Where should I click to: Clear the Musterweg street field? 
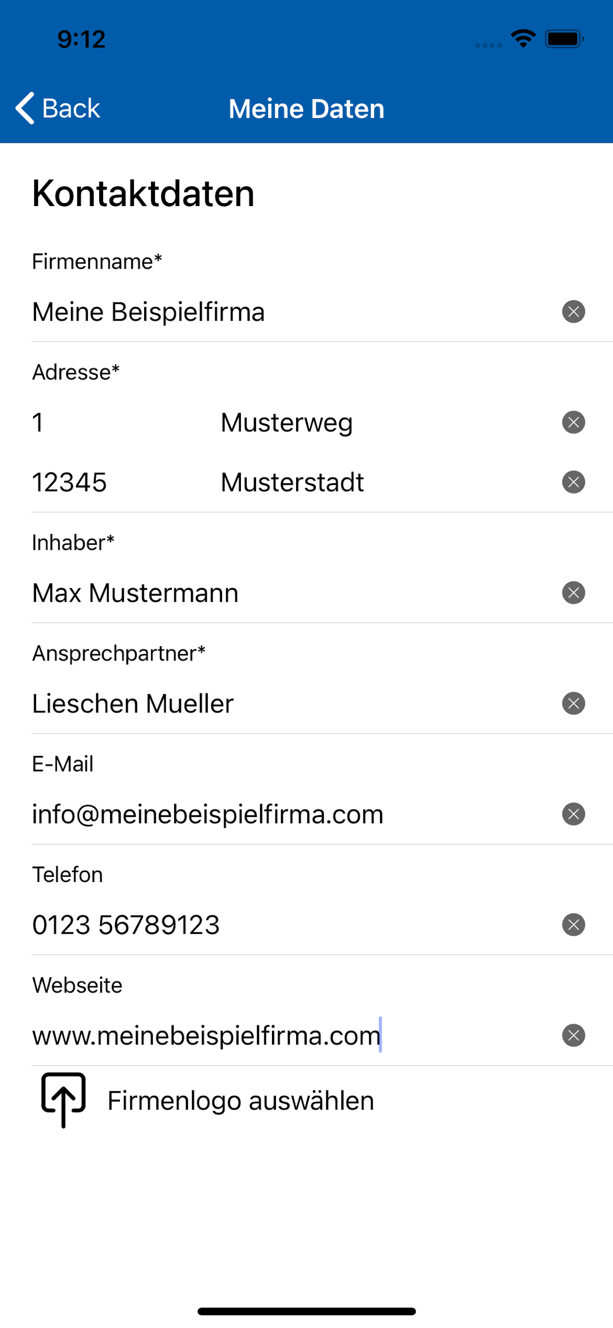pyautogui.click(x=574, y=423)
